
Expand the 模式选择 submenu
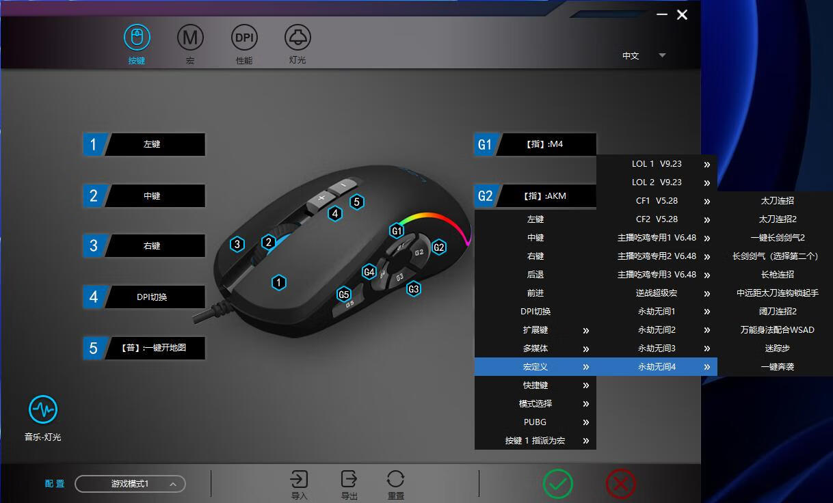pyautogui.click(x=535, y=404)
